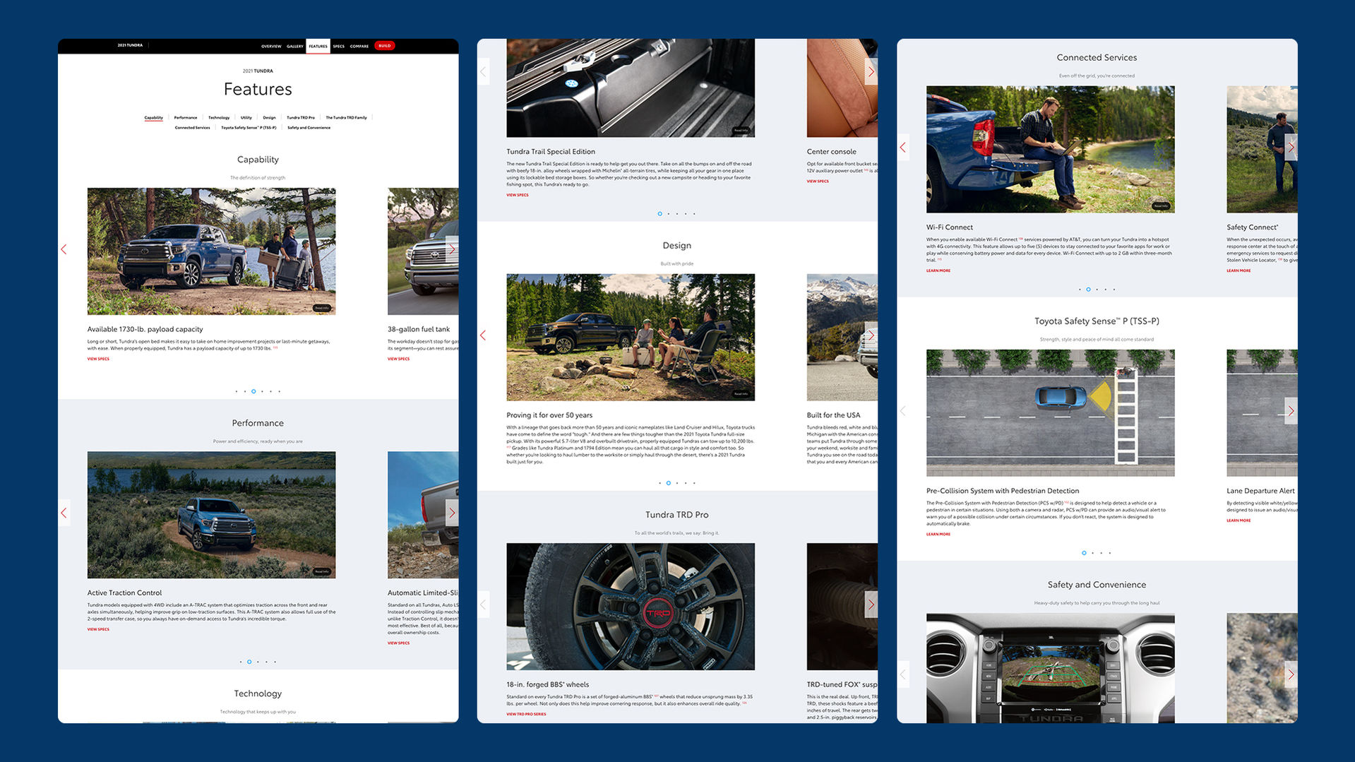
Task: Click previous arrow in Connected Services carousel
Action: pyautogui.click(x=903, y=148)
